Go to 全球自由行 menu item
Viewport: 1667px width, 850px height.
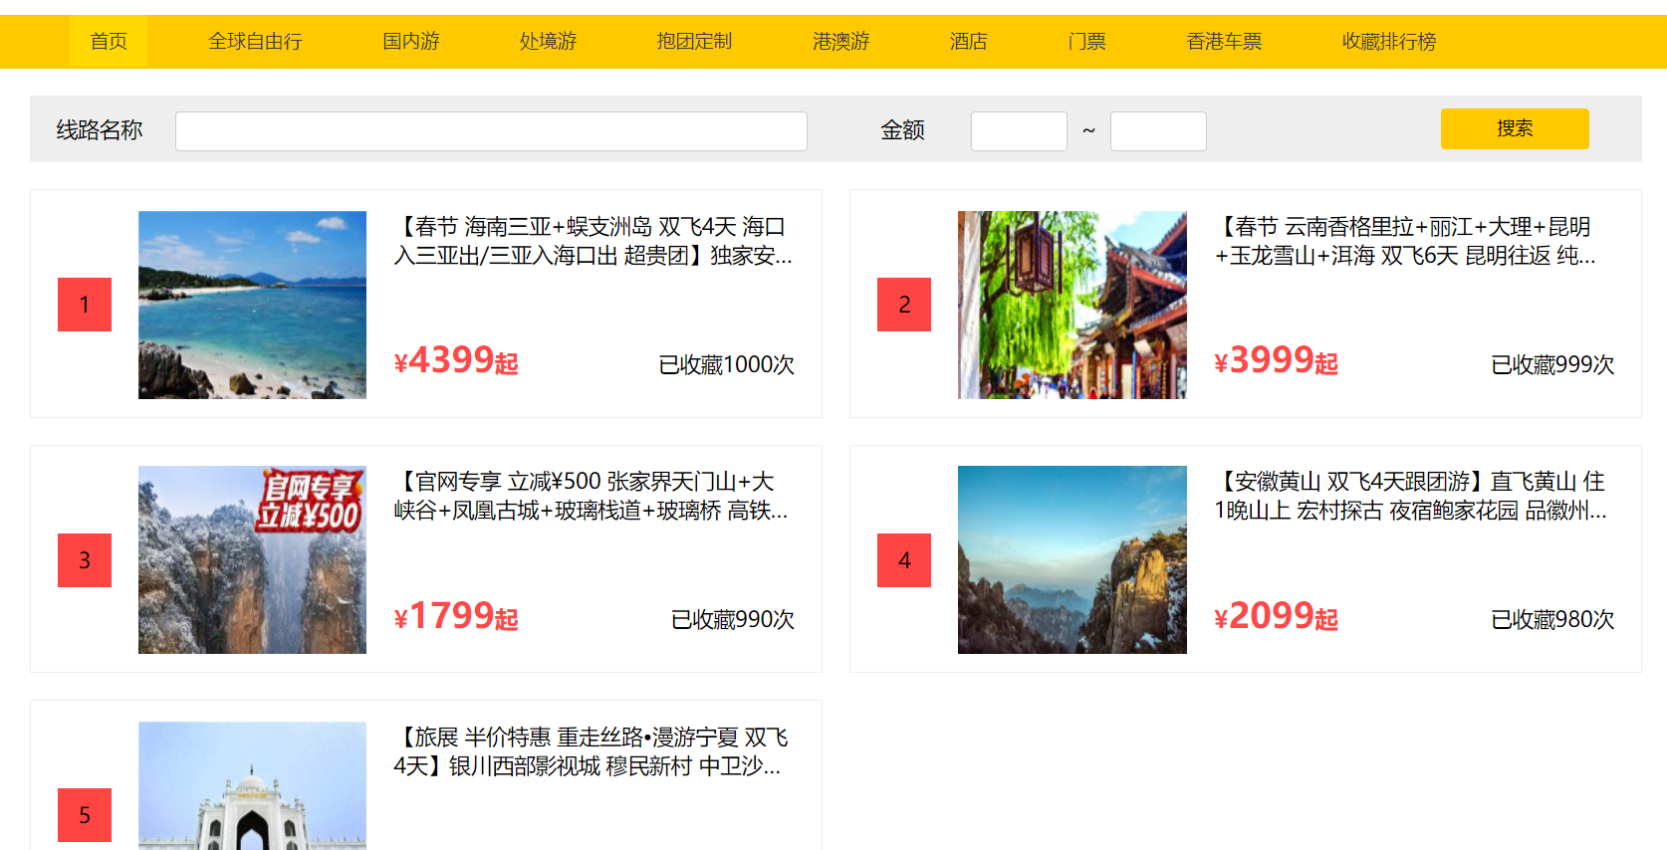coord(255,42)
